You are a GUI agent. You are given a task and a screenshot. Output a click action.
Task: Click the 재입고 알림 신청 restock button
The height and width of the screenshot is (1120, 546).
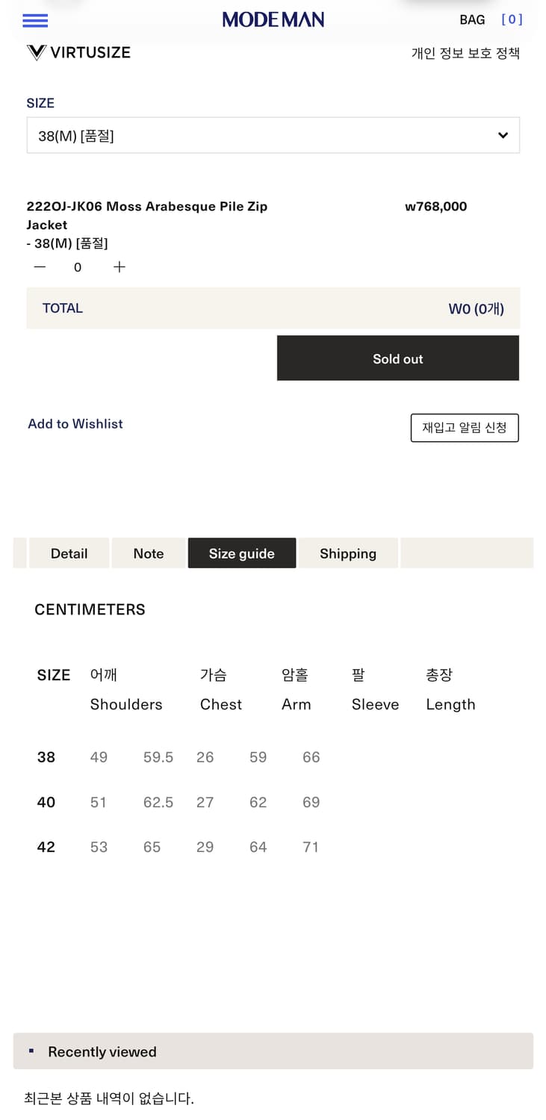[464, 428]
